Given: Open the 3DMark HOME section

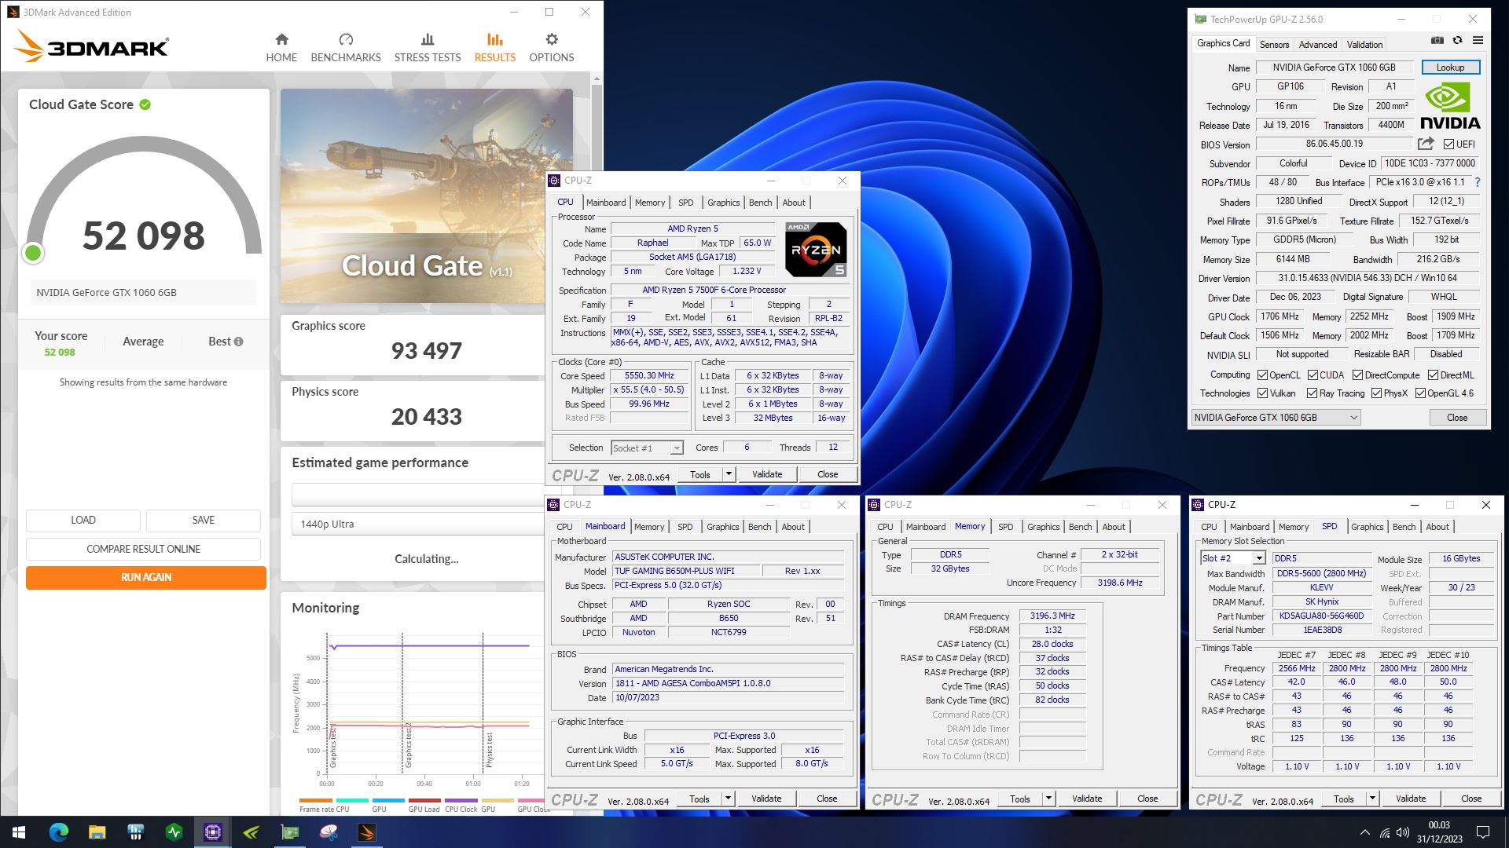Looking at the screenshot, I should [x=281, y=47].
